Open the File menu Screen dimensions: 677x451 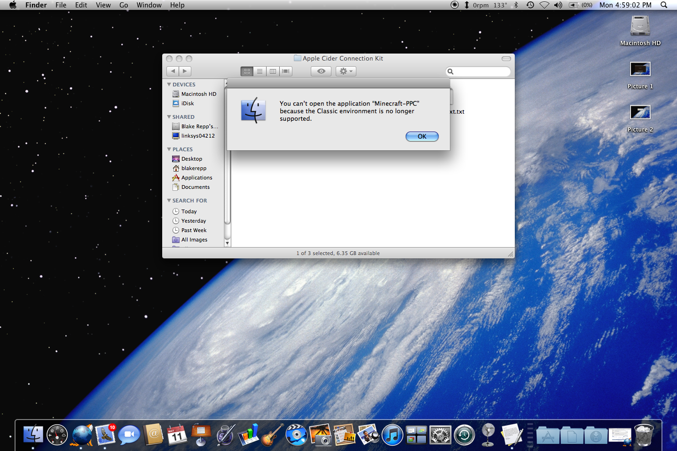[x=61, y=5]
